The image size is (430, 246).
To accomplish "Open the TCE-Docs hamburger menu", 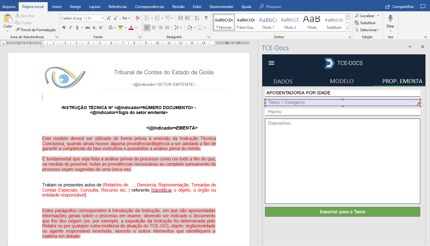I will pyautogui.click(x=271, y=63).
